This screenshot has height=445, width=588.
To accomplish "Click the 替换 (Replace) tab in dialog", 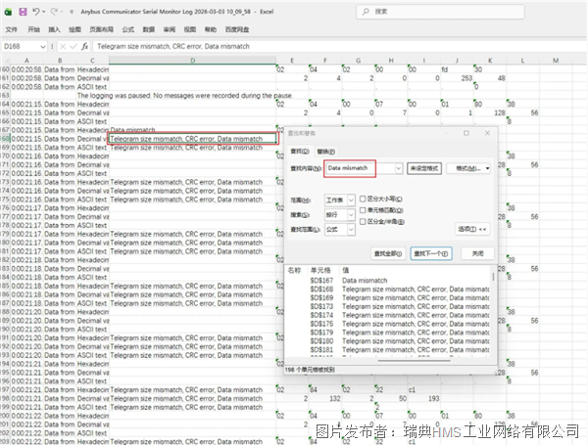I will (x=326, y=152).
